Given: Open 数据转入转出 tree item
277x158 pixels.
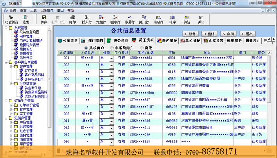Looking at the screenshot, I should click(x=29, y=45).
